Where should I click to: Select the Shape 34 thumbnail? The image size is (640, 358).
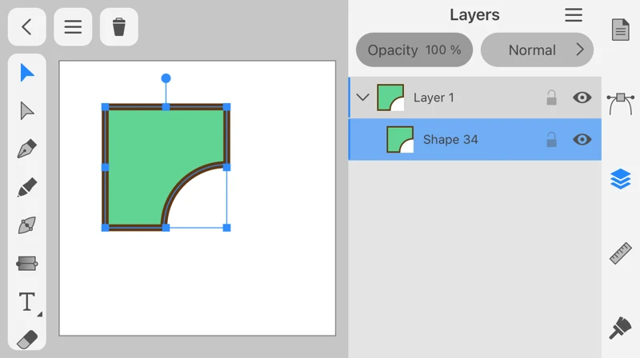pos(400,140)
